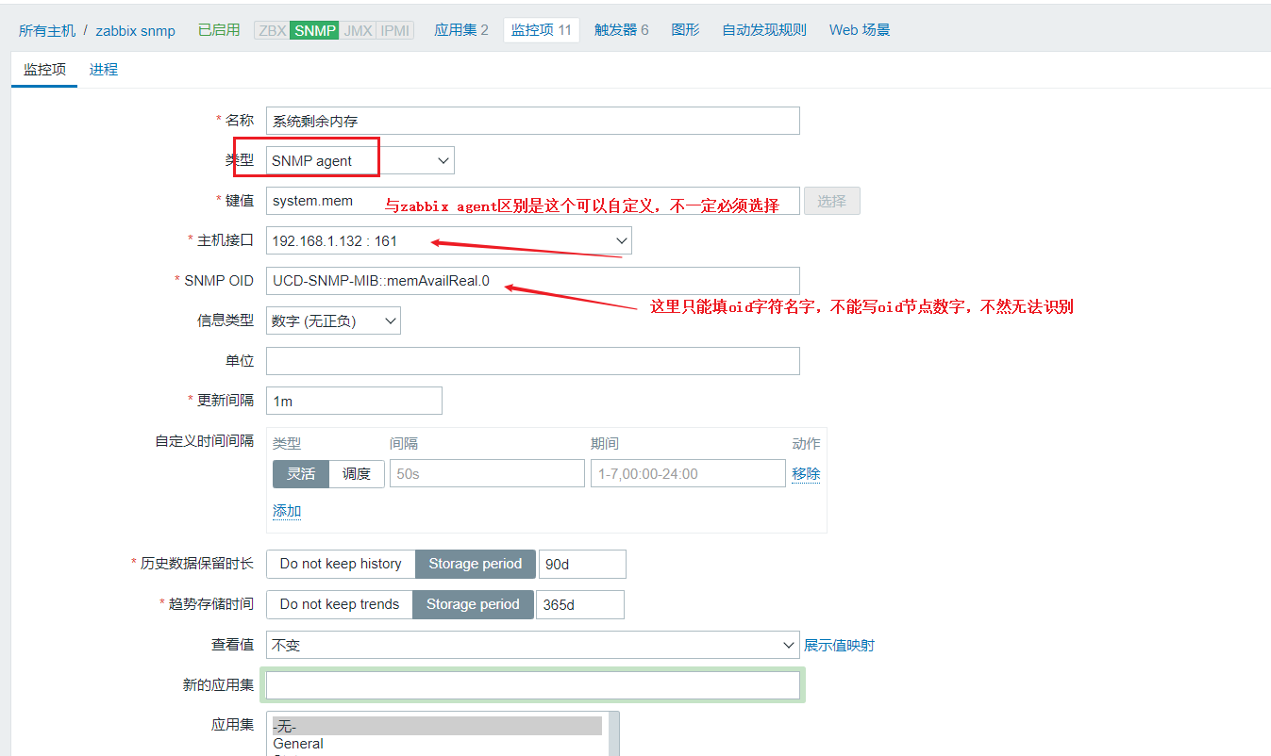Image resolution: width=1271 pixels, height=756 pixels.
Task: Click the 新的应用集 input field
Action: click(533, 685)
